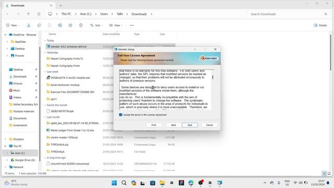Open Youtube materials folder in sidebar
Image resolution: width=334 pixels, height=188 pixels.
23,111
